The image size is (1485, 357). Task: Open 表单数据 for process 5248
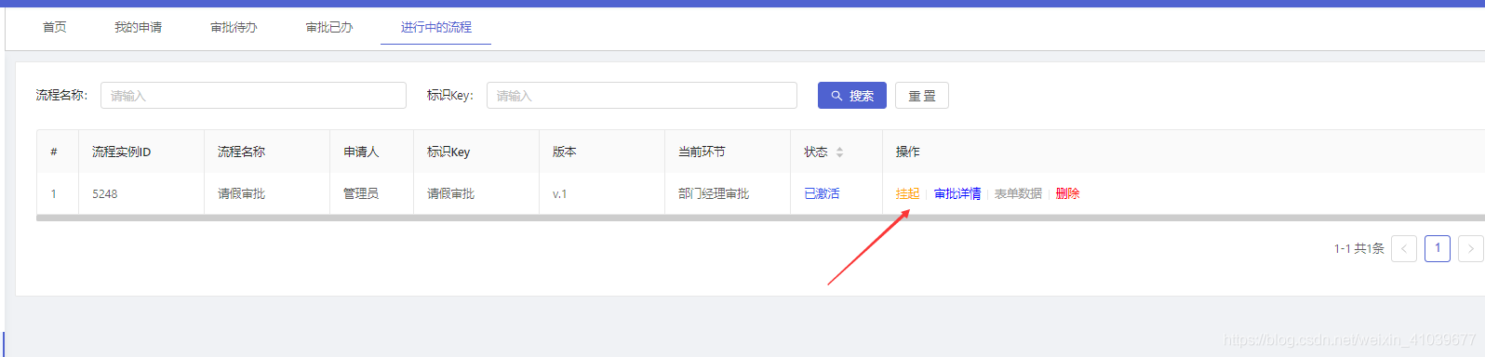(x=1018, y=193)
